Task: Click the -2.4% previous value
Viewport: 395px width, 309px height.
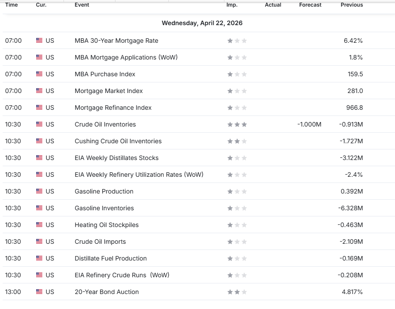Action: point(354,175)
